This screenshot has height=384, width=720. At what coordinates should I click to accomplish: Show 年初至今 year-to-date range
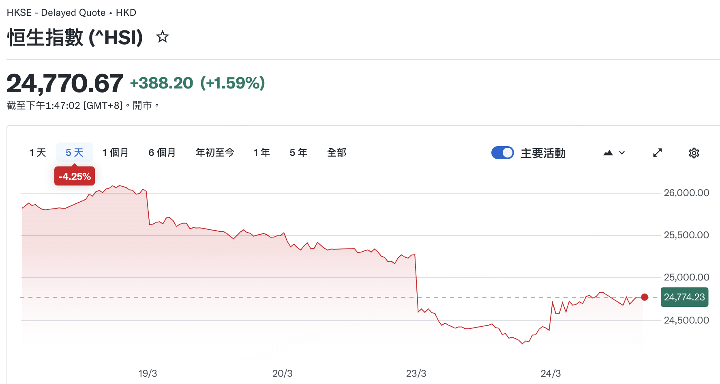pos(215,153)
